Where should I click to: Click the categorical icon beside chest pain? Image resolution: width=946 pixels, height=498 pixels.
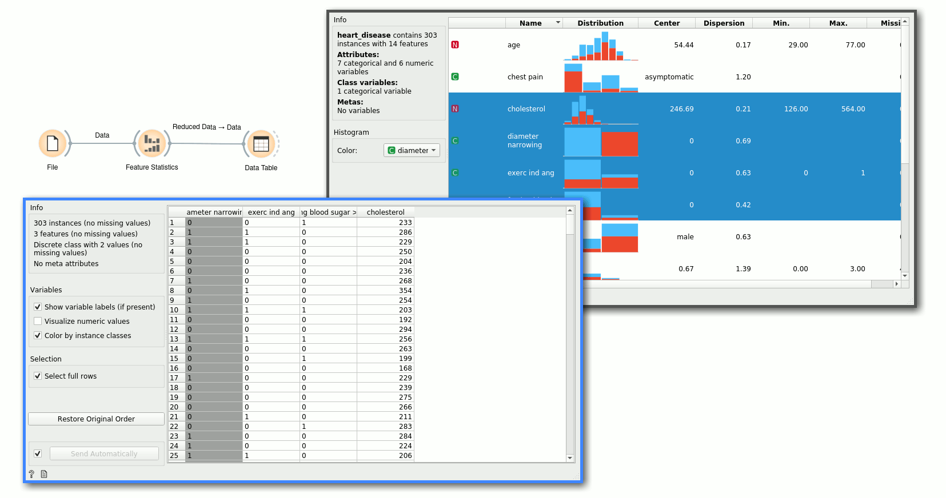coord(455,77)
